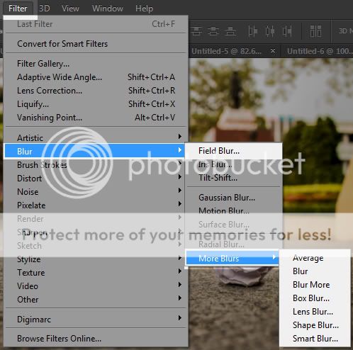
Task: Expand the Video submenu arrow
Action: pos(180,285)
